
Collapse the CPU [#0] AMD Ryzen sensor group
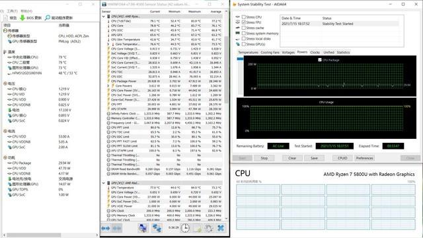(x=104, y=17)
